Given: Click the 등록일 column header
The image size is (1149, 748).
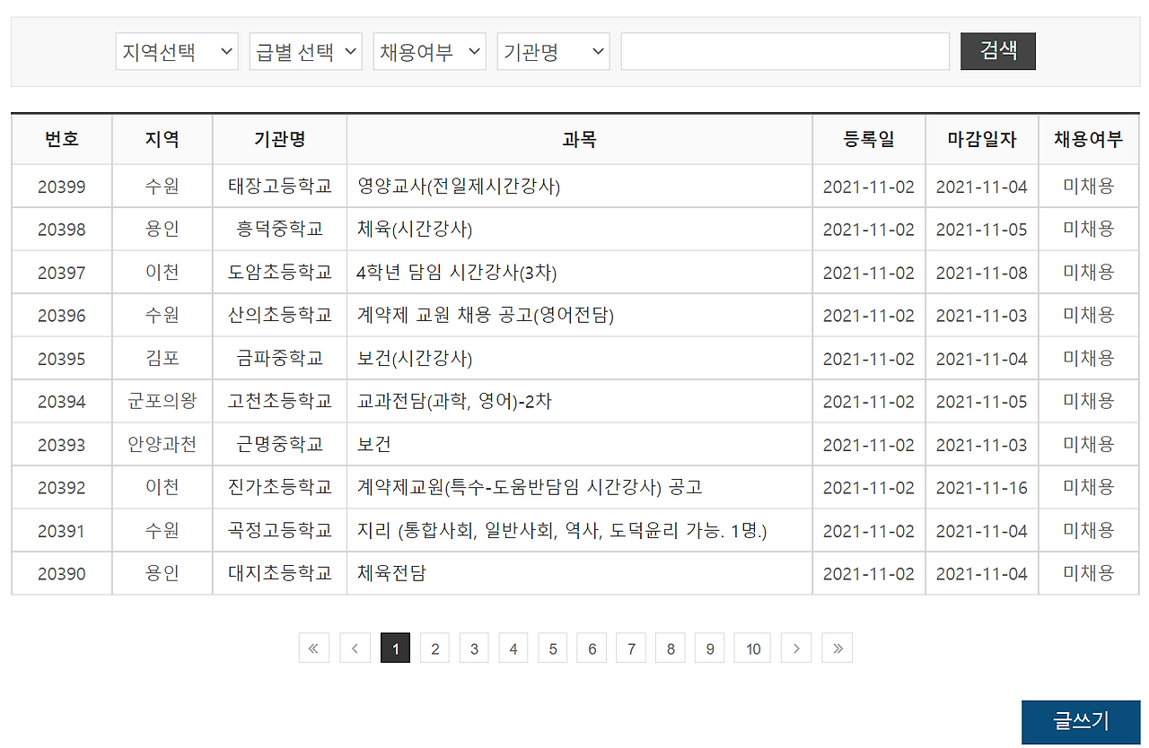Looking at the screenshot, I should [x=869, y=139].
